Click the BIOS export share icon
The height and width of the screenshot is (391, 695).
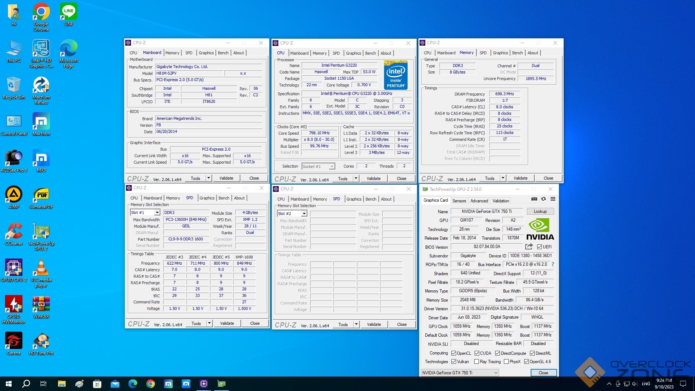[x=529, y=247]
